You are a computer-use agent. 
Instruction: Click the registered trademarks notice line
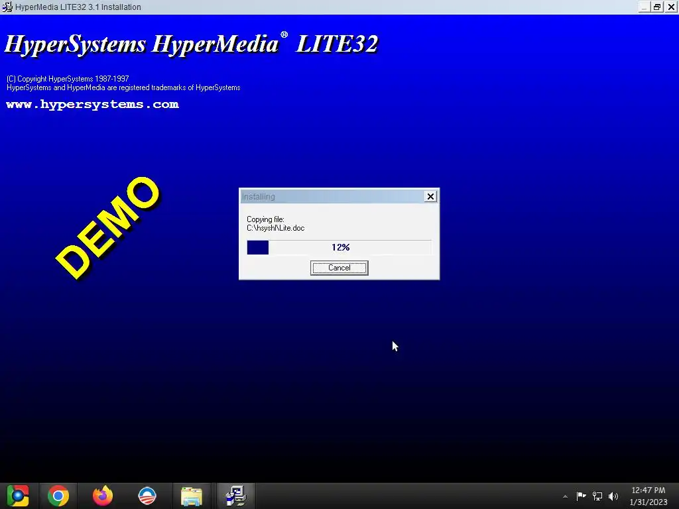[123, 87]
